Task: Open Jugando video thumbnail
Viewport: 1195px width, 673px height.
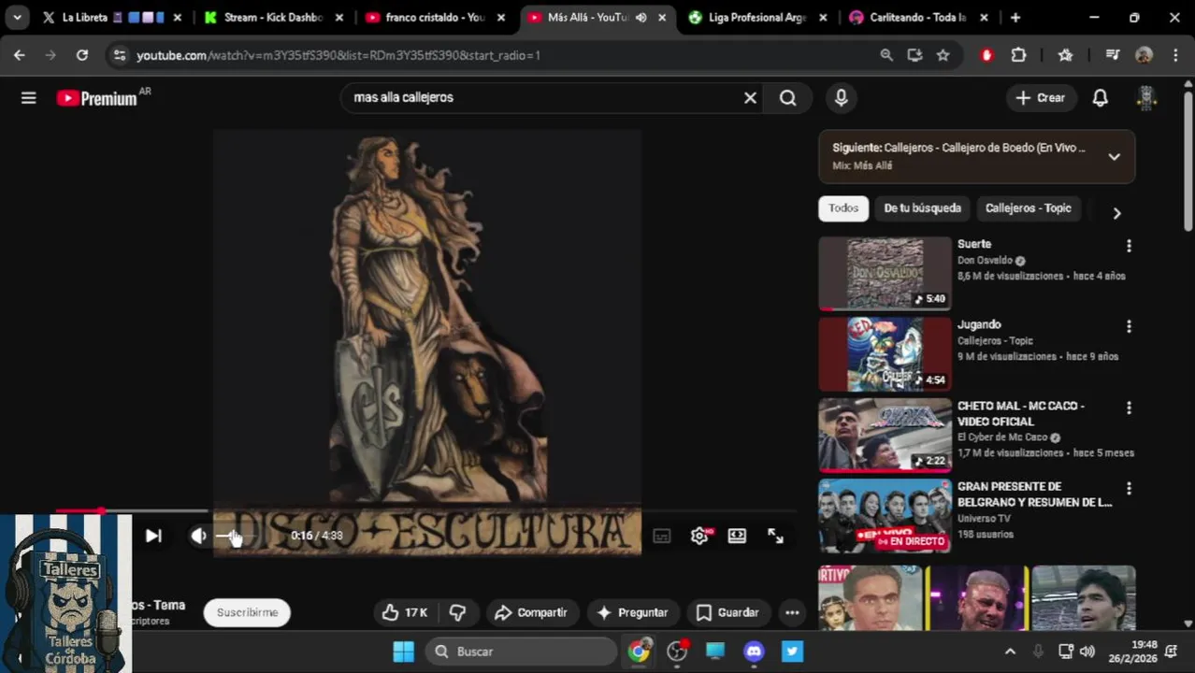Action: (x=885, y=353)
